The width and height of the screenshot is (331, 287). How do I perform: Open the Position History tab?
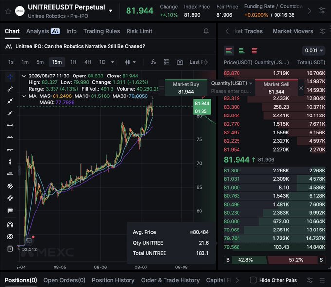113,280
